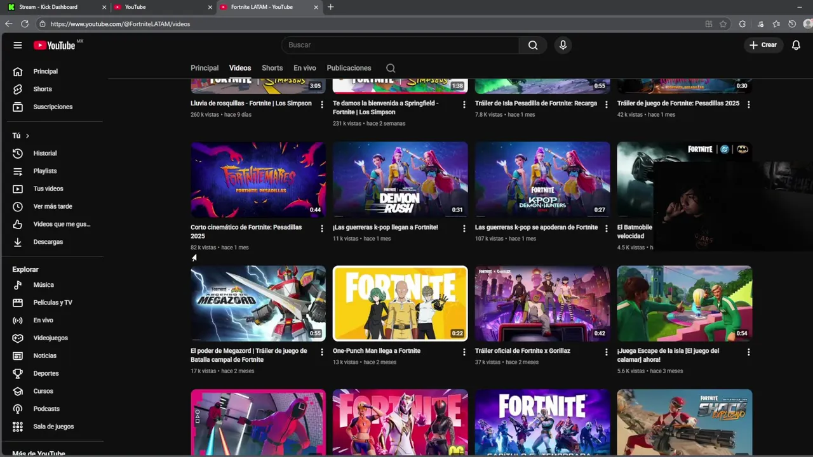Switch to the channel Shorts tab
The width and height of the screenshot is (813, 457).
272,68
